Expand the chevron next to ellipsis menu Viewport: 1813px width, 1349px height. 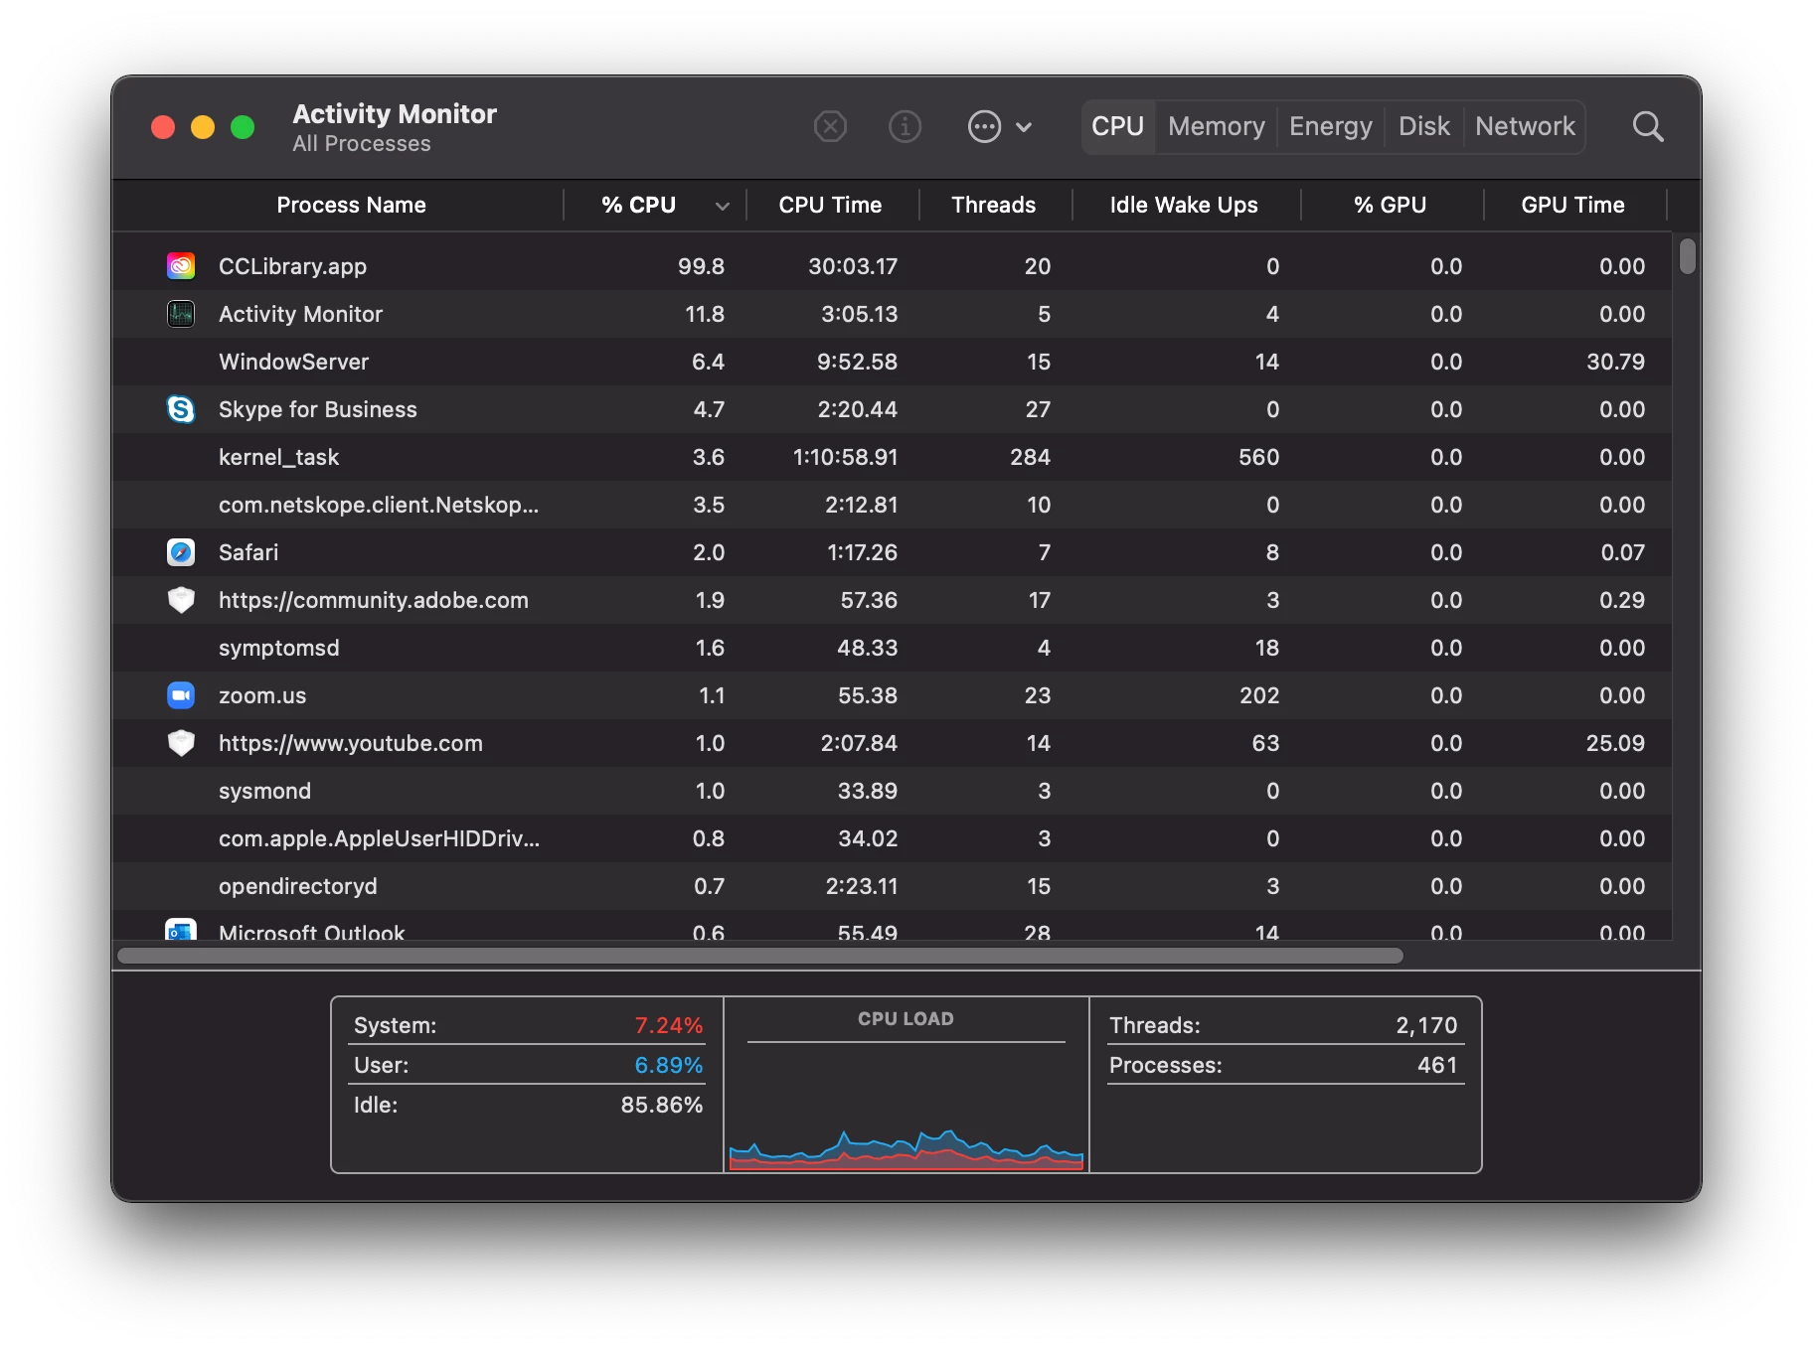click(x=1024, y=127)
